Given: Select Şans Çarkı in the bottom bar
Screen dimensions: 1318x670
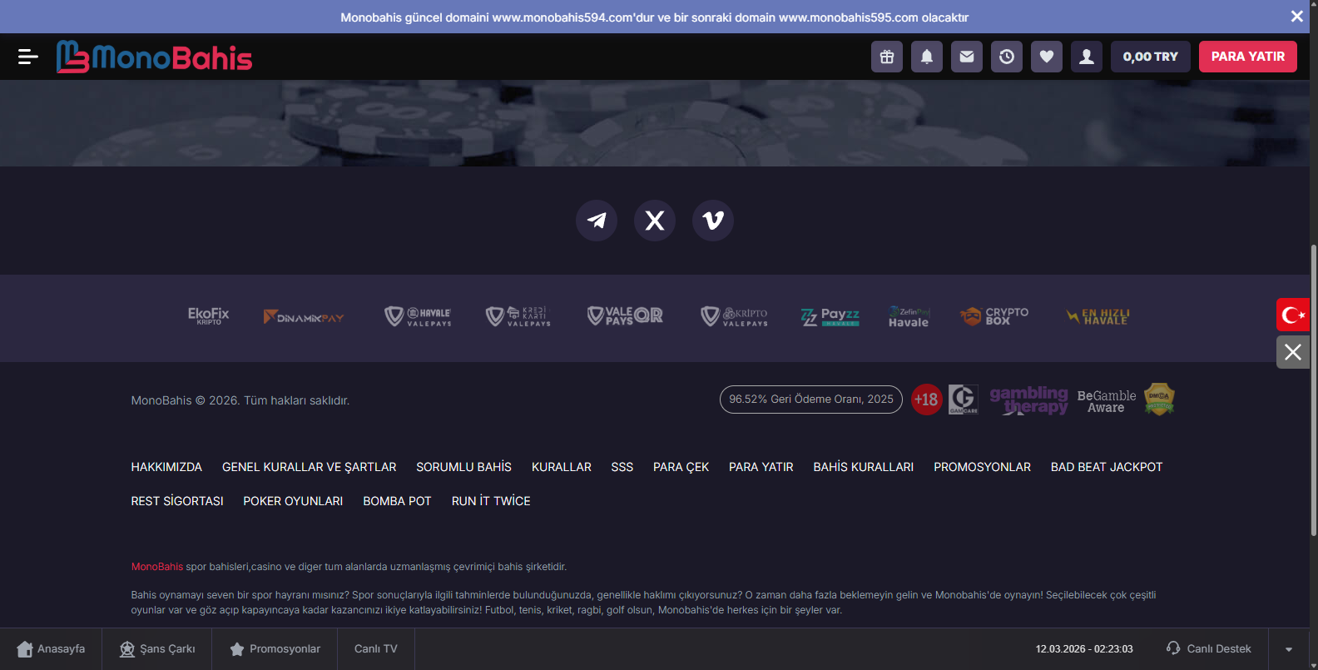Looking at the screenshot, I should 157,649.
